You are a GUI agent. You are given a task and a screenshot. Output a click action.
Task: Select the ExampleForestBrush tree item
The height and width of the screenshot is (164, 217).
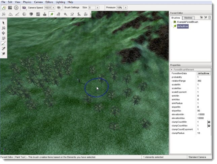[187, 22]
